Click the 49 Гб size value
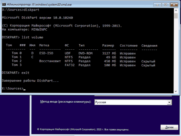Image resolution: width=181 pixels, height=136 pixels. tap(111, 57)
